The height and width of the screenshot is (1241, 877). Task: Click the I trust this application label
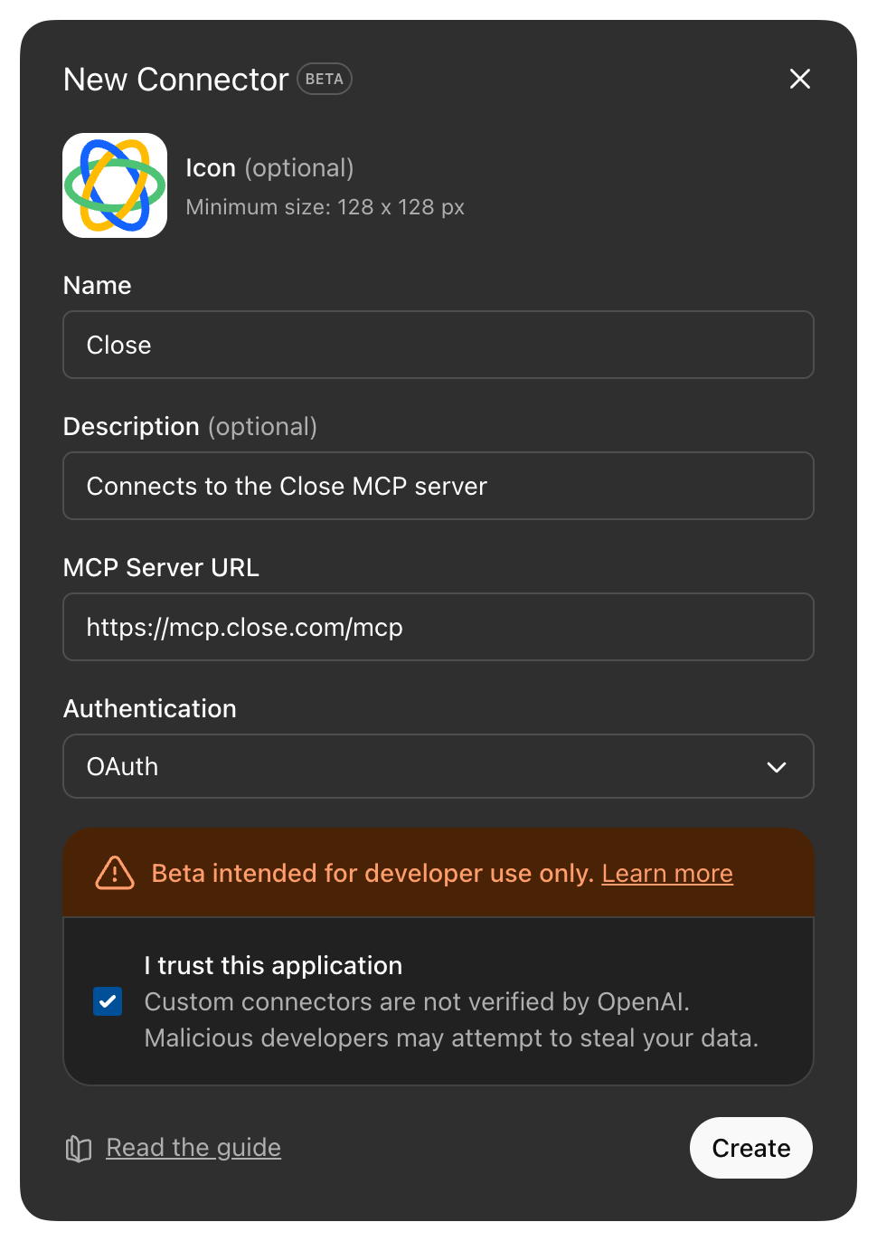273,965
